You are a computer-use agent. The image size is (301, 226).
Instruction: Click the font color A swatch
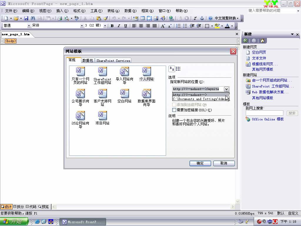point(227,26)
